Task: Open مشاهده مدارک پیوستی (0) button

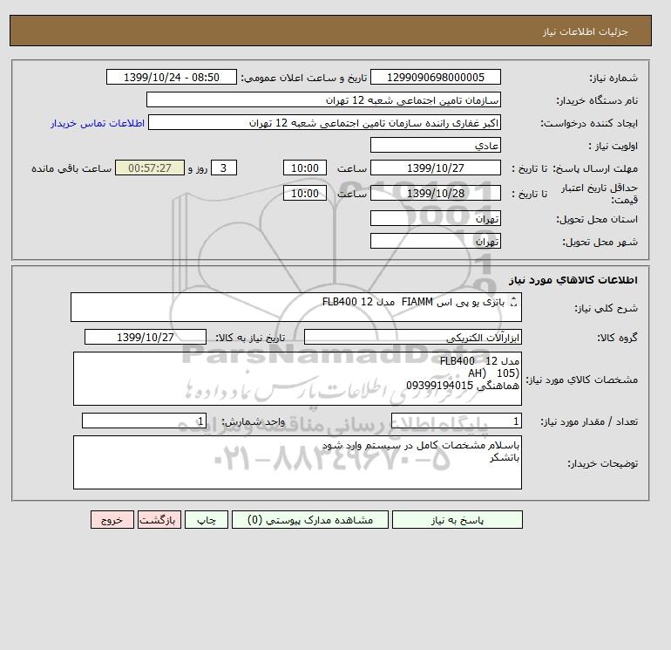Action: point(310,520)
